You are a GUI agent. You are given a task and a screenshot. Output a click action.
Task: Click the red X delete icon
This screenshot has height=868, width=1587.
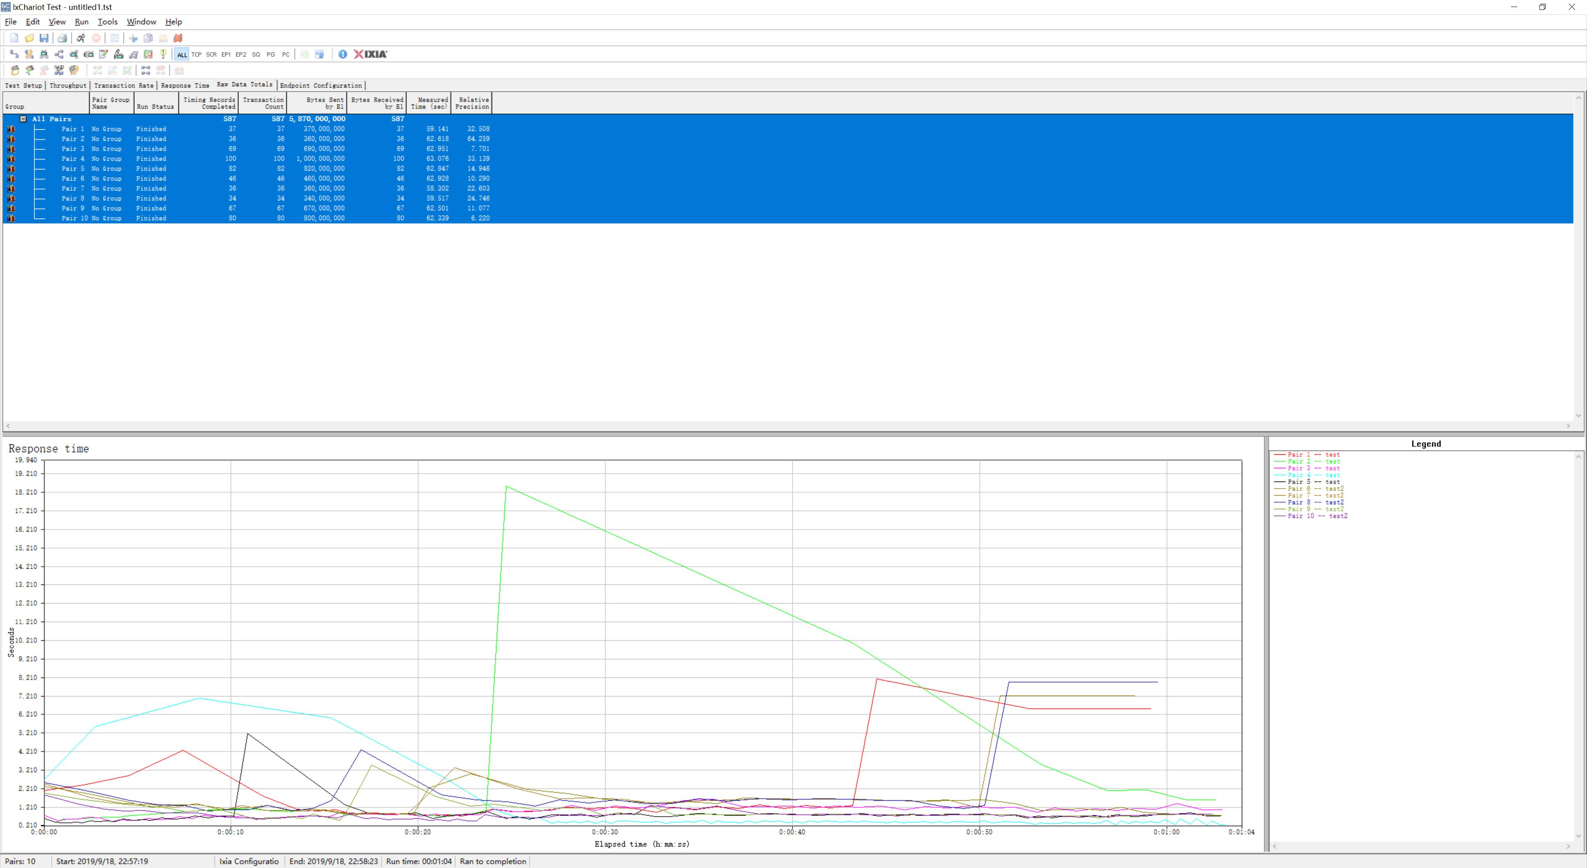178,38
